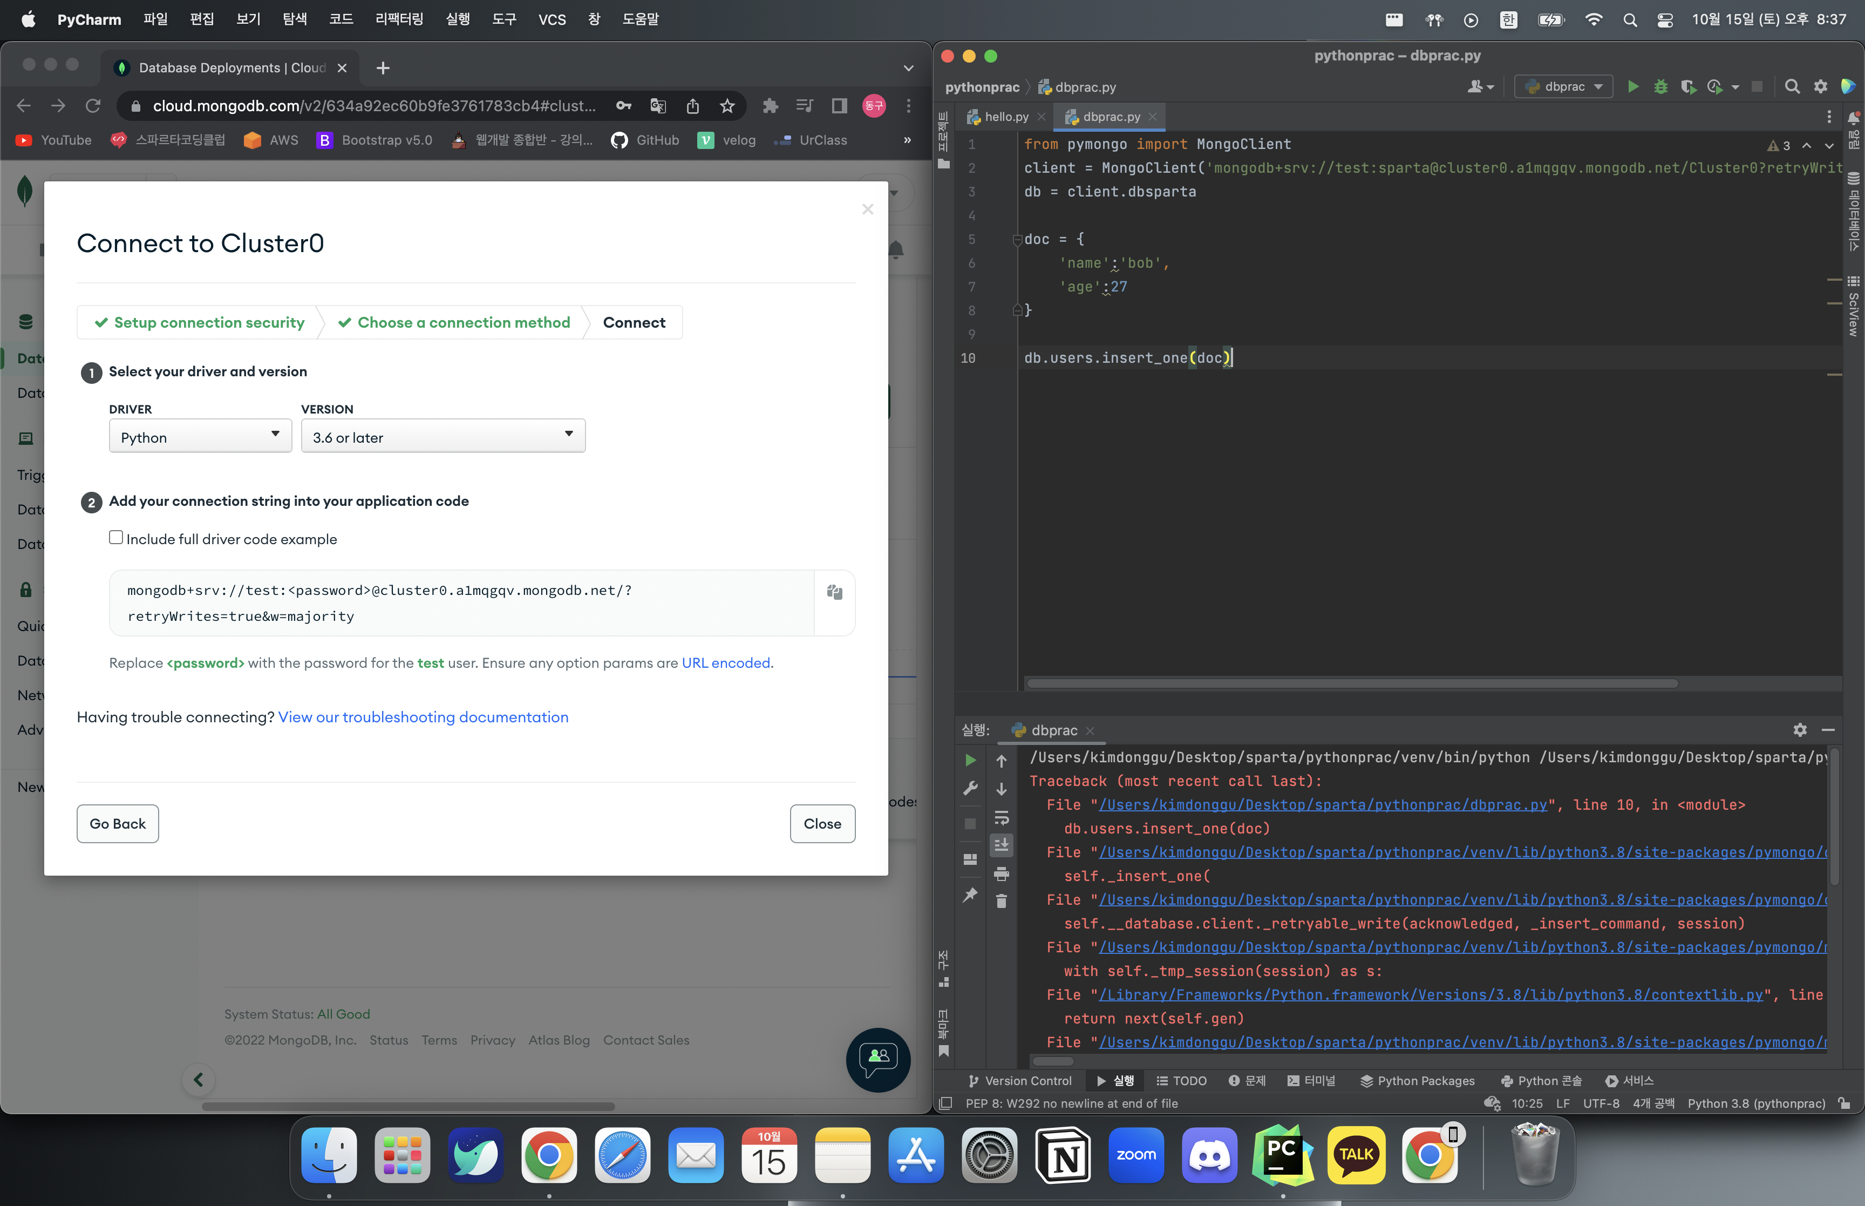Reload the MongoDB Cloud page

[93, 106]
